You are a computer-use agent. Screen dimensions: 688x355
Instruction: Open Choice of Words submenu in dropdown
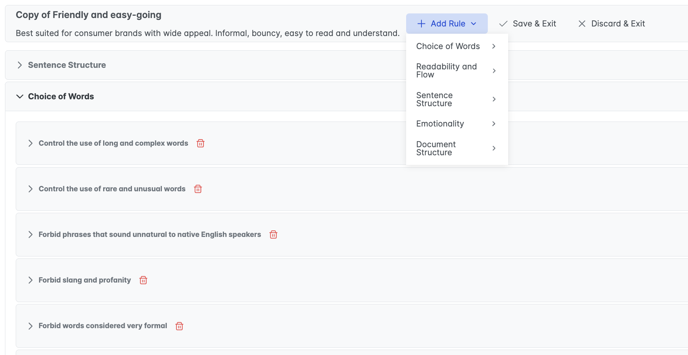456,46
